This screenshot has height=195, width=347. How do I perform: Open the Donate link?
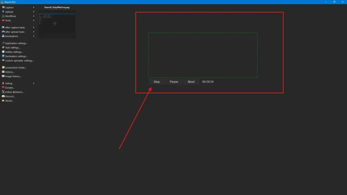point(9,88)
